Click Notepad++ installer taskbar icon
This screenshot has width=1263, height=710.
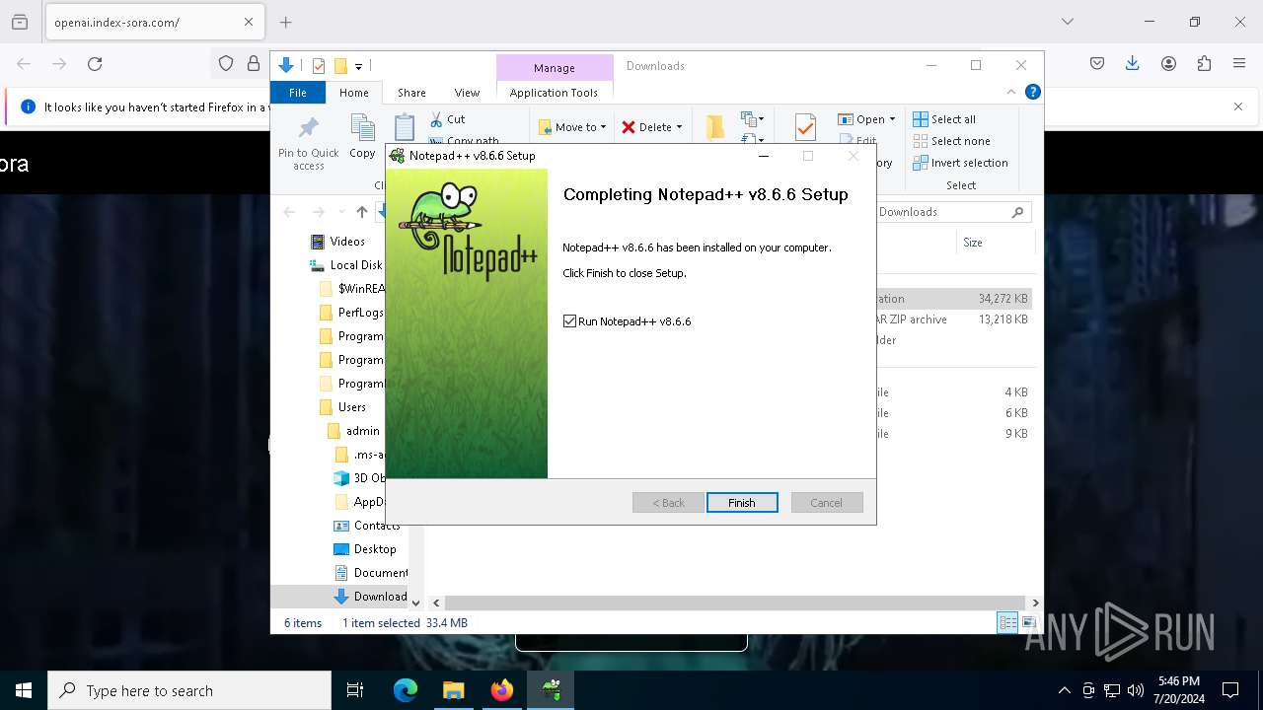click(x=551, y=690)
